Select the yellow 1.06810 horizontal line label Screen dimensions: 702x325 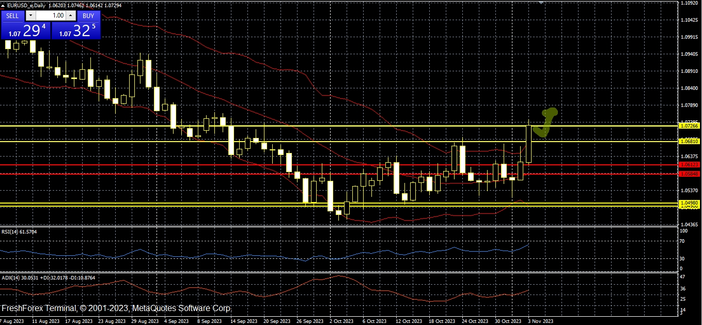690,141
